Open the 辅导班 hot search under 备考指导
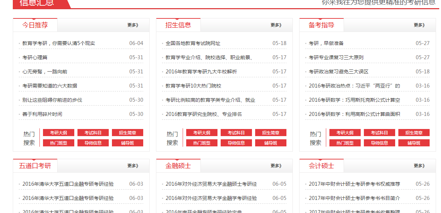 [414, 142]
